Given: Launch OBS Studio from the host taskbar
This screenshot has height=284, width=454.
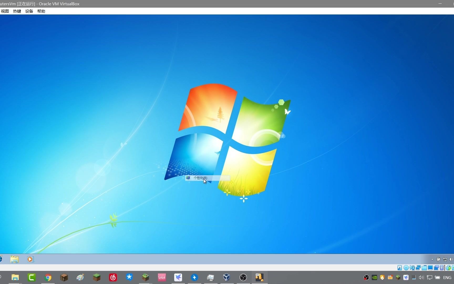Looking at the screenshot, I should 243,277.
